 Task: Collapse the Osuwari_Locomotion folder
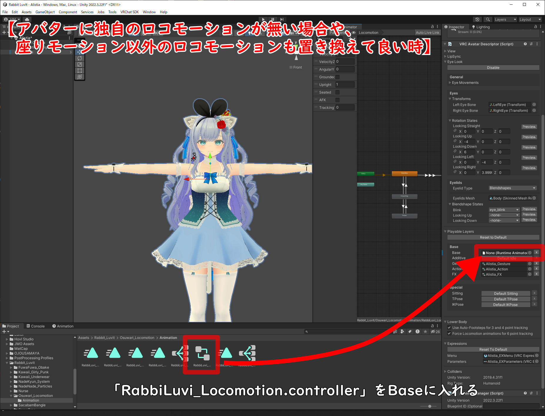pos(12,395)
